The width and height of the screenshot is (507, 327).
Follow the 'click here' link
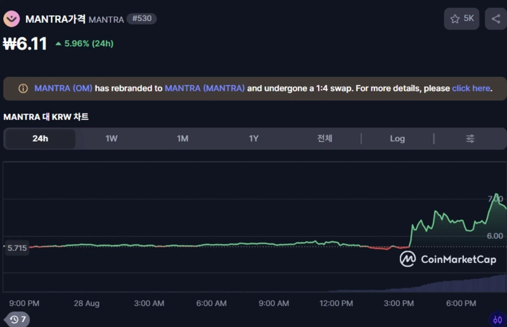pos(471,88)
